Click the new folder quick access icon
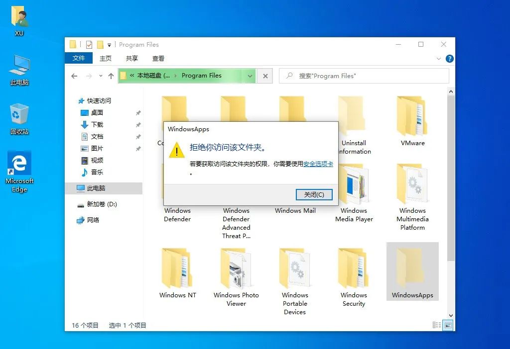This screenshot has height=349, width=510. tap(100, 44)
